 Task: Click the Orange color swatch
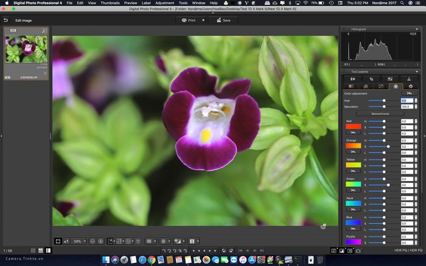pyautogui.click(x=353, y=146)
